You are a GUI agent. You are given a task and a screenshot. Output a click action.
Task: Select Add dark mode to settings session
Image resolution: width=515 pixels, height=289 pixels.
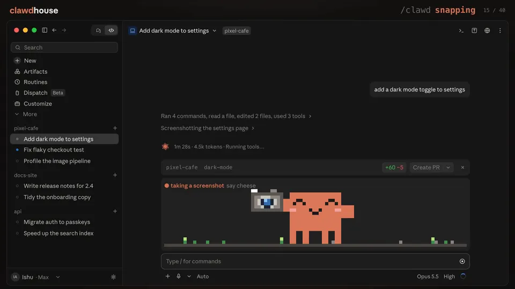64,139
